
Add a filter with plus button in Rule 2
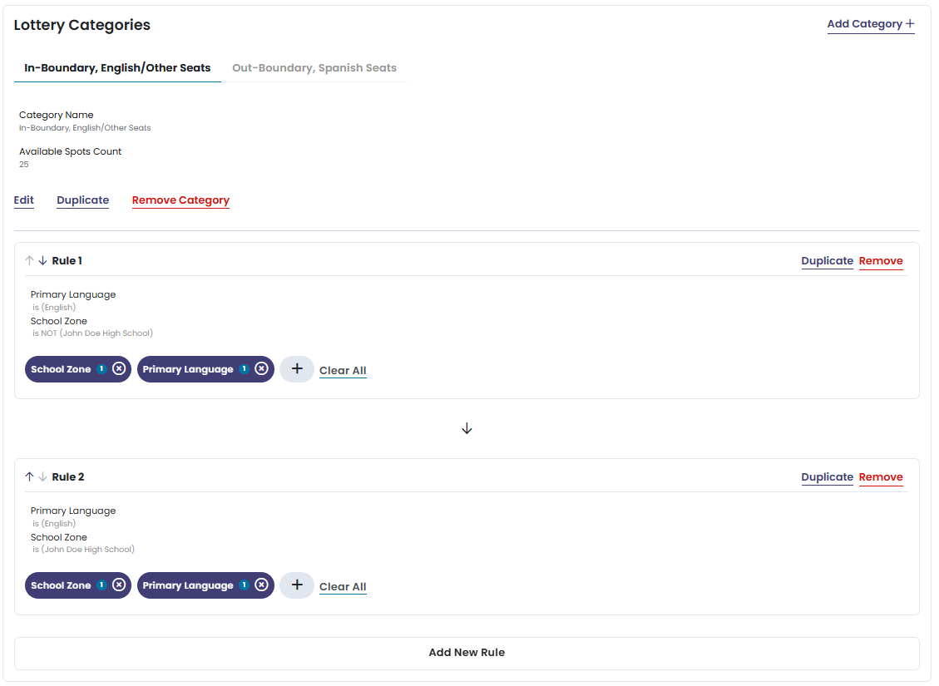click(297, 585)
